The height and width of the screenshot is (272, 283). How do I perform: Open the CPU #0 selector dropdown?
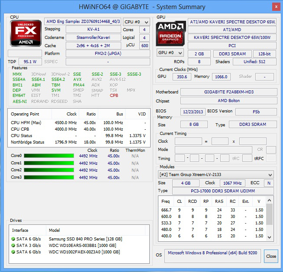click(136, 22)
